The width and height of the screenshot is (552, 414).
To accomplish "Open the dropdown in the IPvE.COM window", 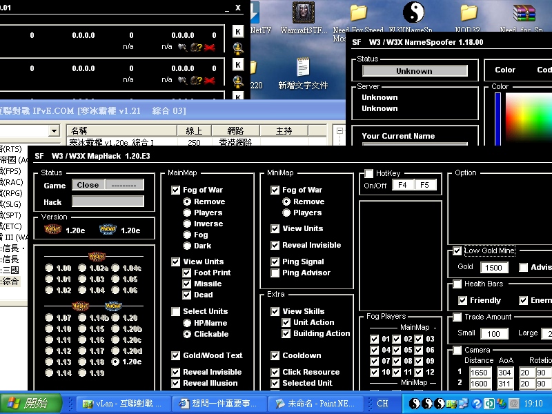I will [x=54, y=131].
